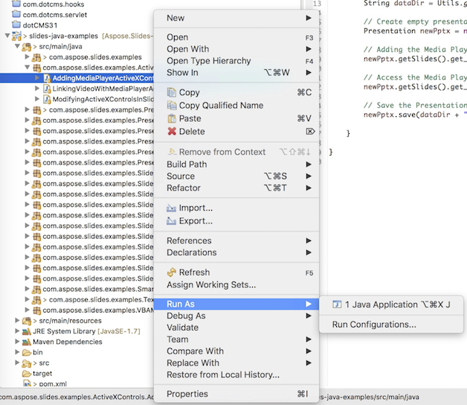
Task: Open the Open With submenu
Action: coord(236,49)
